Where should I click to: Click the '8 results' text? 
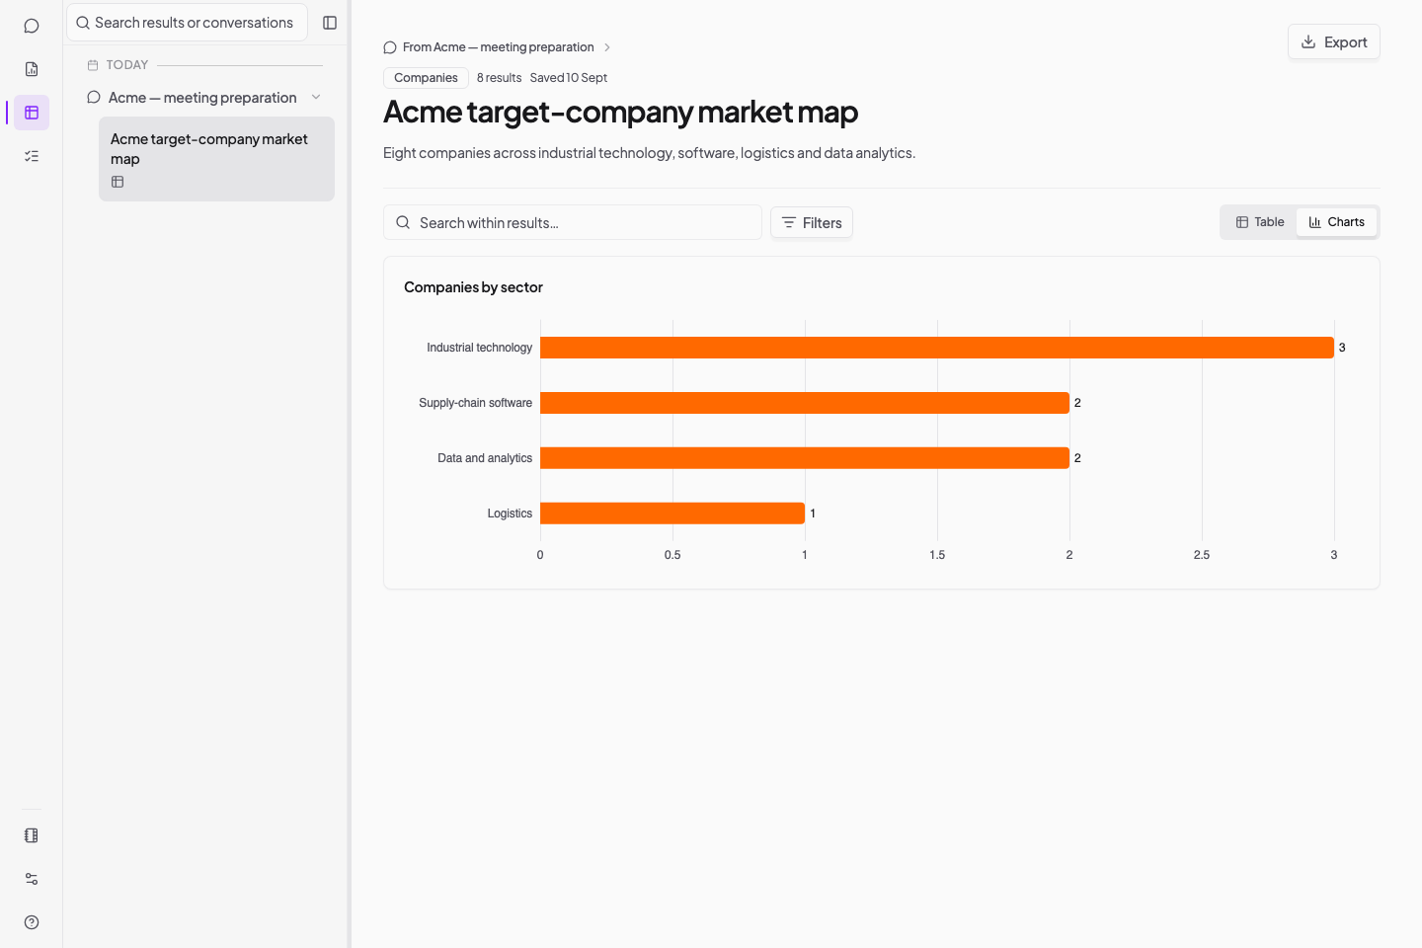(499, 78)
